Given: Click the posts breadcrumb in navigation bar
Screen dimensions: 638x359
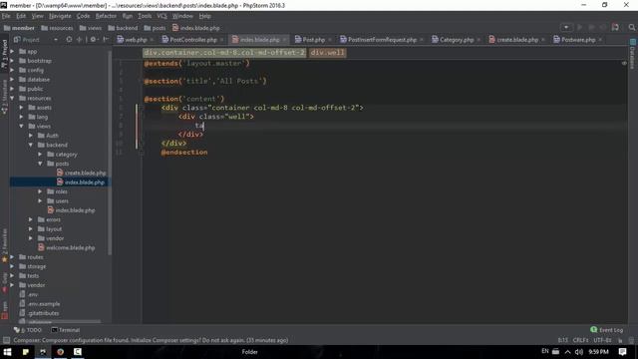Looking at the screenshot, I should pos(155,28).
